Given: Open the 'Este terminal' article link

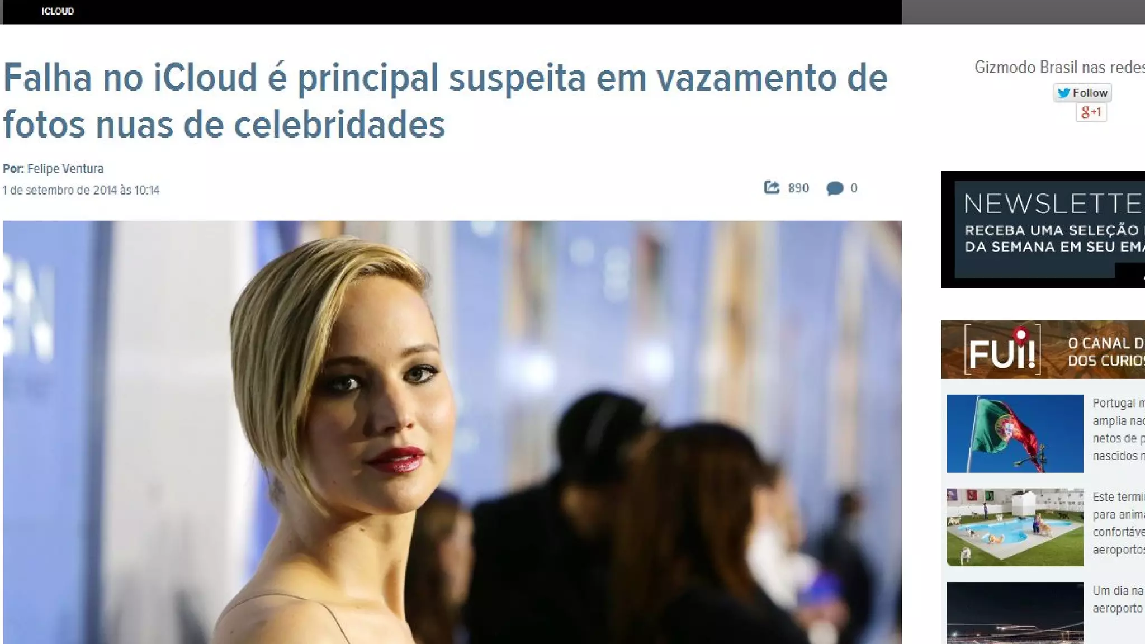Looking at the screenshot, I should point(1118,523).
